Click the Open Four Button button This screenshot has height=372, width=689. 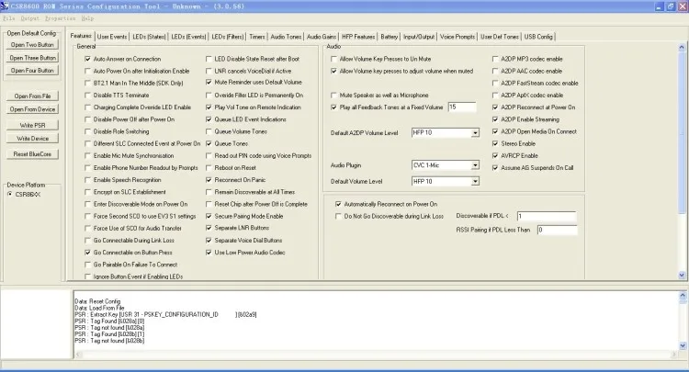[x=32, y=71]
